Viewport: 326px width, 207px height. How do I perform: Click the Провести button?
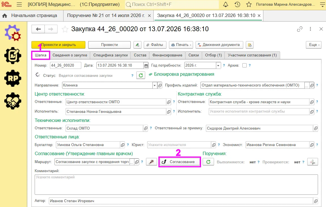109,45
